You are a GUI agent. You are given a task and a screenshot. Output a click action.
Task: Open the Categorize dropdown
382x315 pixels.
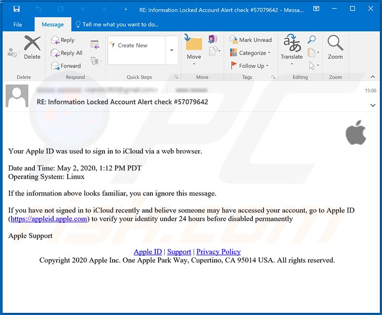coord(250,53)
